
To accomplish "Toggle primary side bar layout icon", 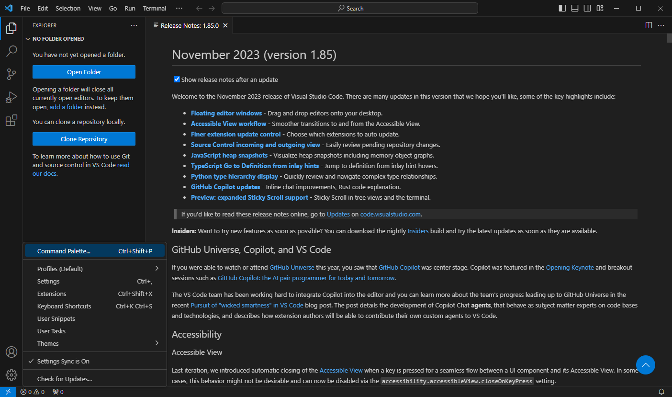I will 562,8.
